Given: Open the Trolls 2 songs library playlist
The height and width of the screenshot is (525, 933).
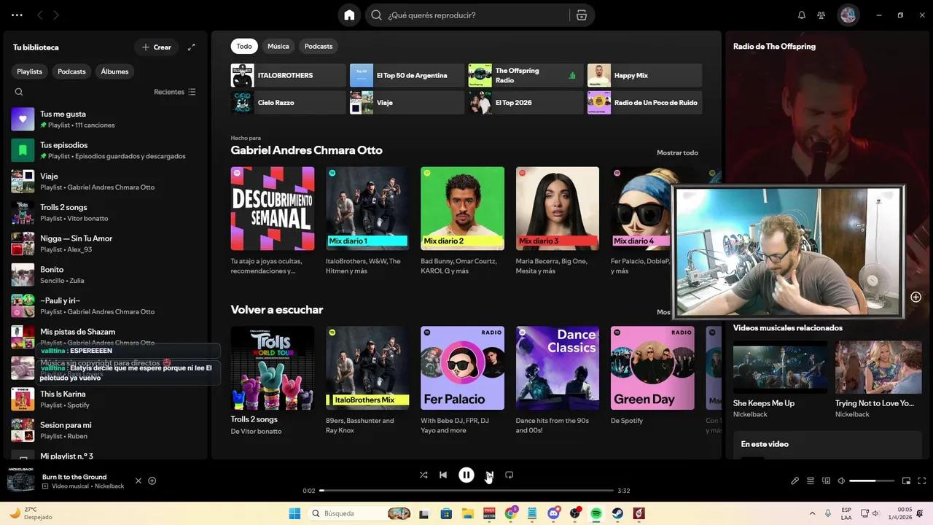Looking at the screenshot, I should [x=106, y=212].
